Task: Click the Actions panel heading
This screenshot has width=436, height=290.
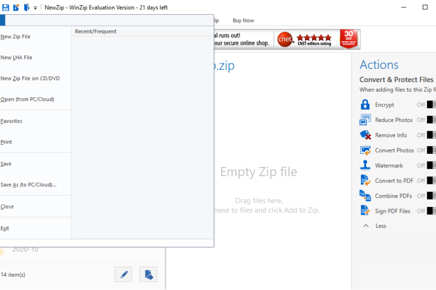Action: point(379,65)
